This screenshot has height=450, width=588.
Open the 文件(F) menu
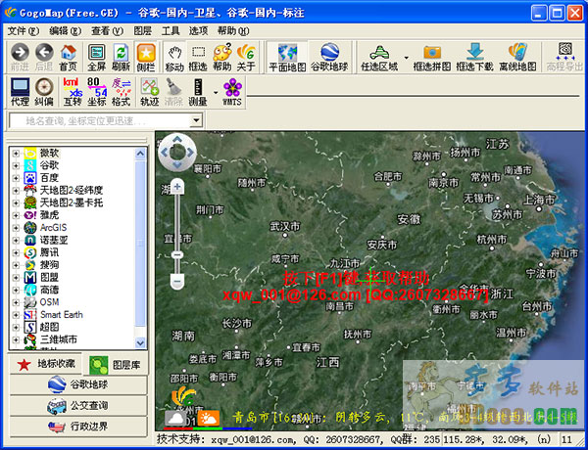pyautogui.click(x=24, y=31)
